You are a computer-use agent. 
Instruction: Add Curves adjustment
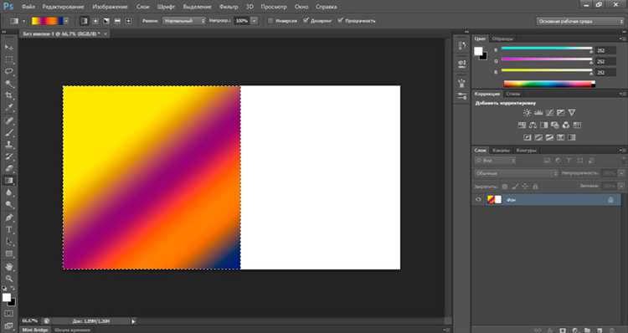point(549,113)
